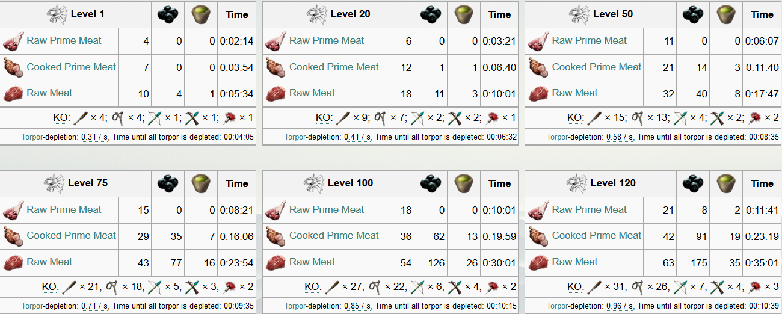Click the Narcoberry icon in the Level 100 table
Viewport: 782px width, 314px height.
(430, 183)
